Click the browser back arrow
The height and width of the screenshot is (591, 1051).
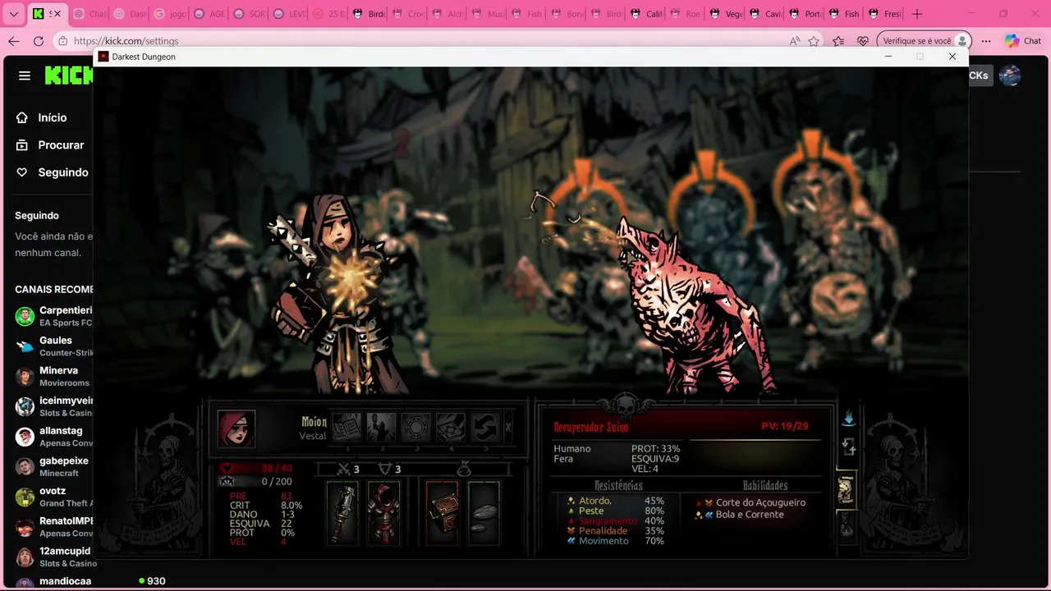pyautogui.click(x=14, y=41)
